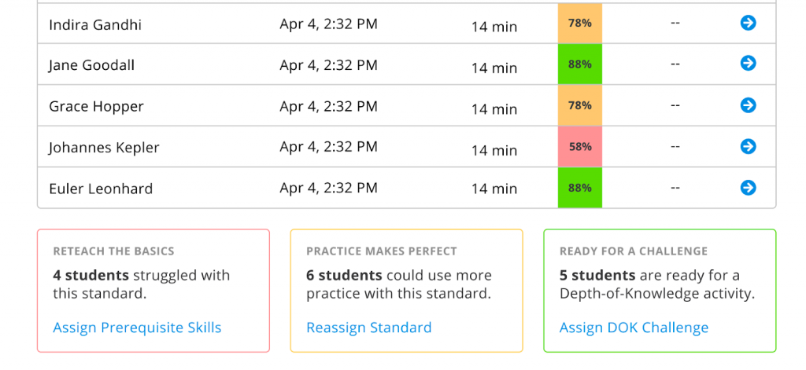This screenshot has width=806, height=370.
Task: Select Johannes Kepler's 58% score cell
Action: [x=580, y=147]
